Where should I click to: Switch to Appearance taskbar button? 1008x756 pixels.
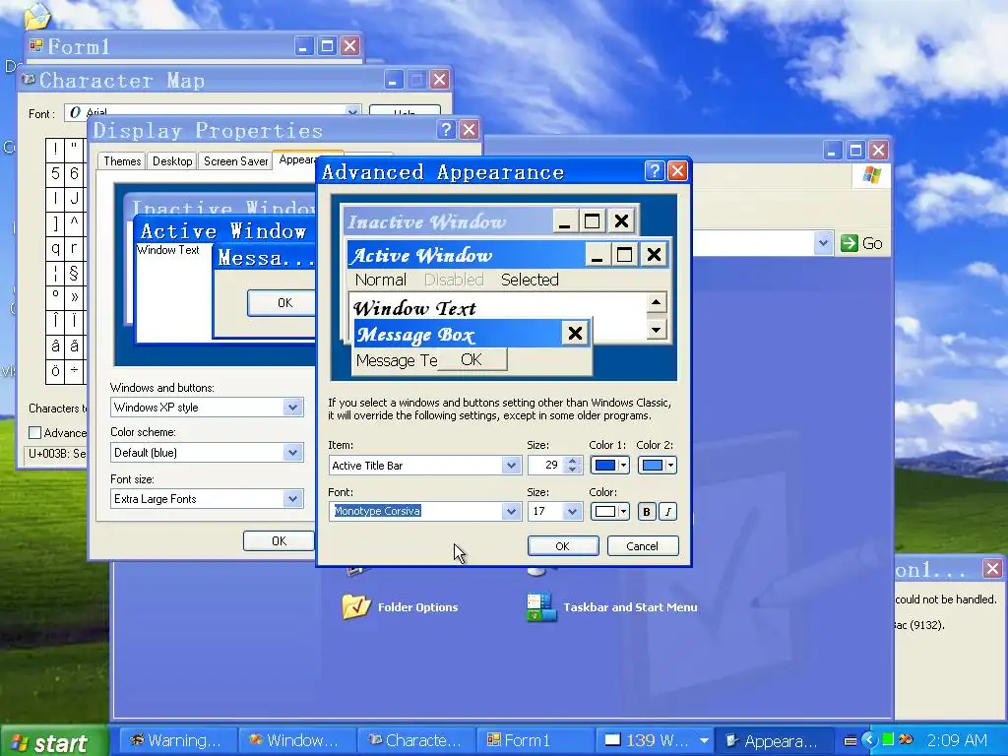tap(774, 741)
